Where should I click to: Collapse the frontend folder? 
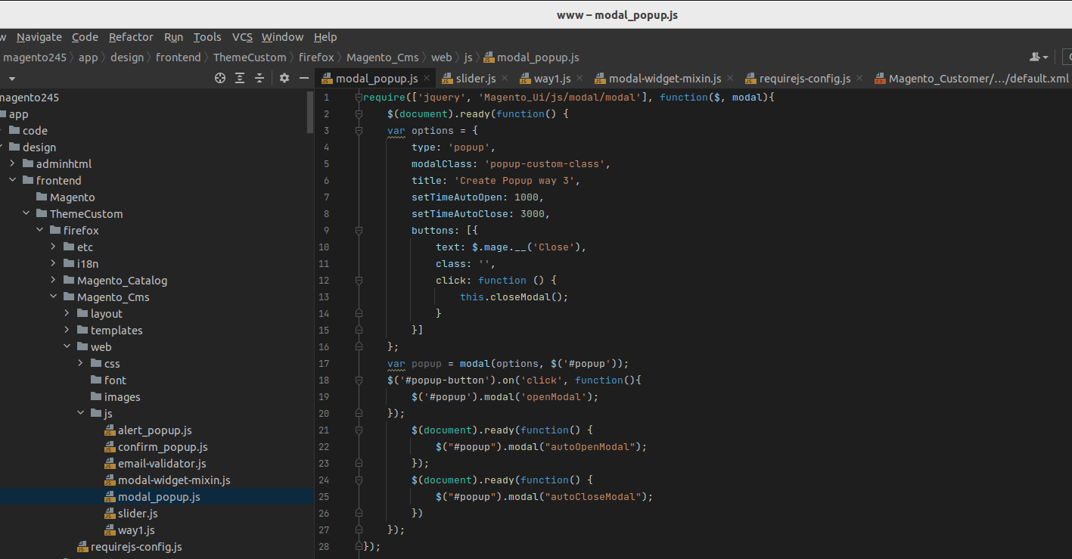[13, 181]
